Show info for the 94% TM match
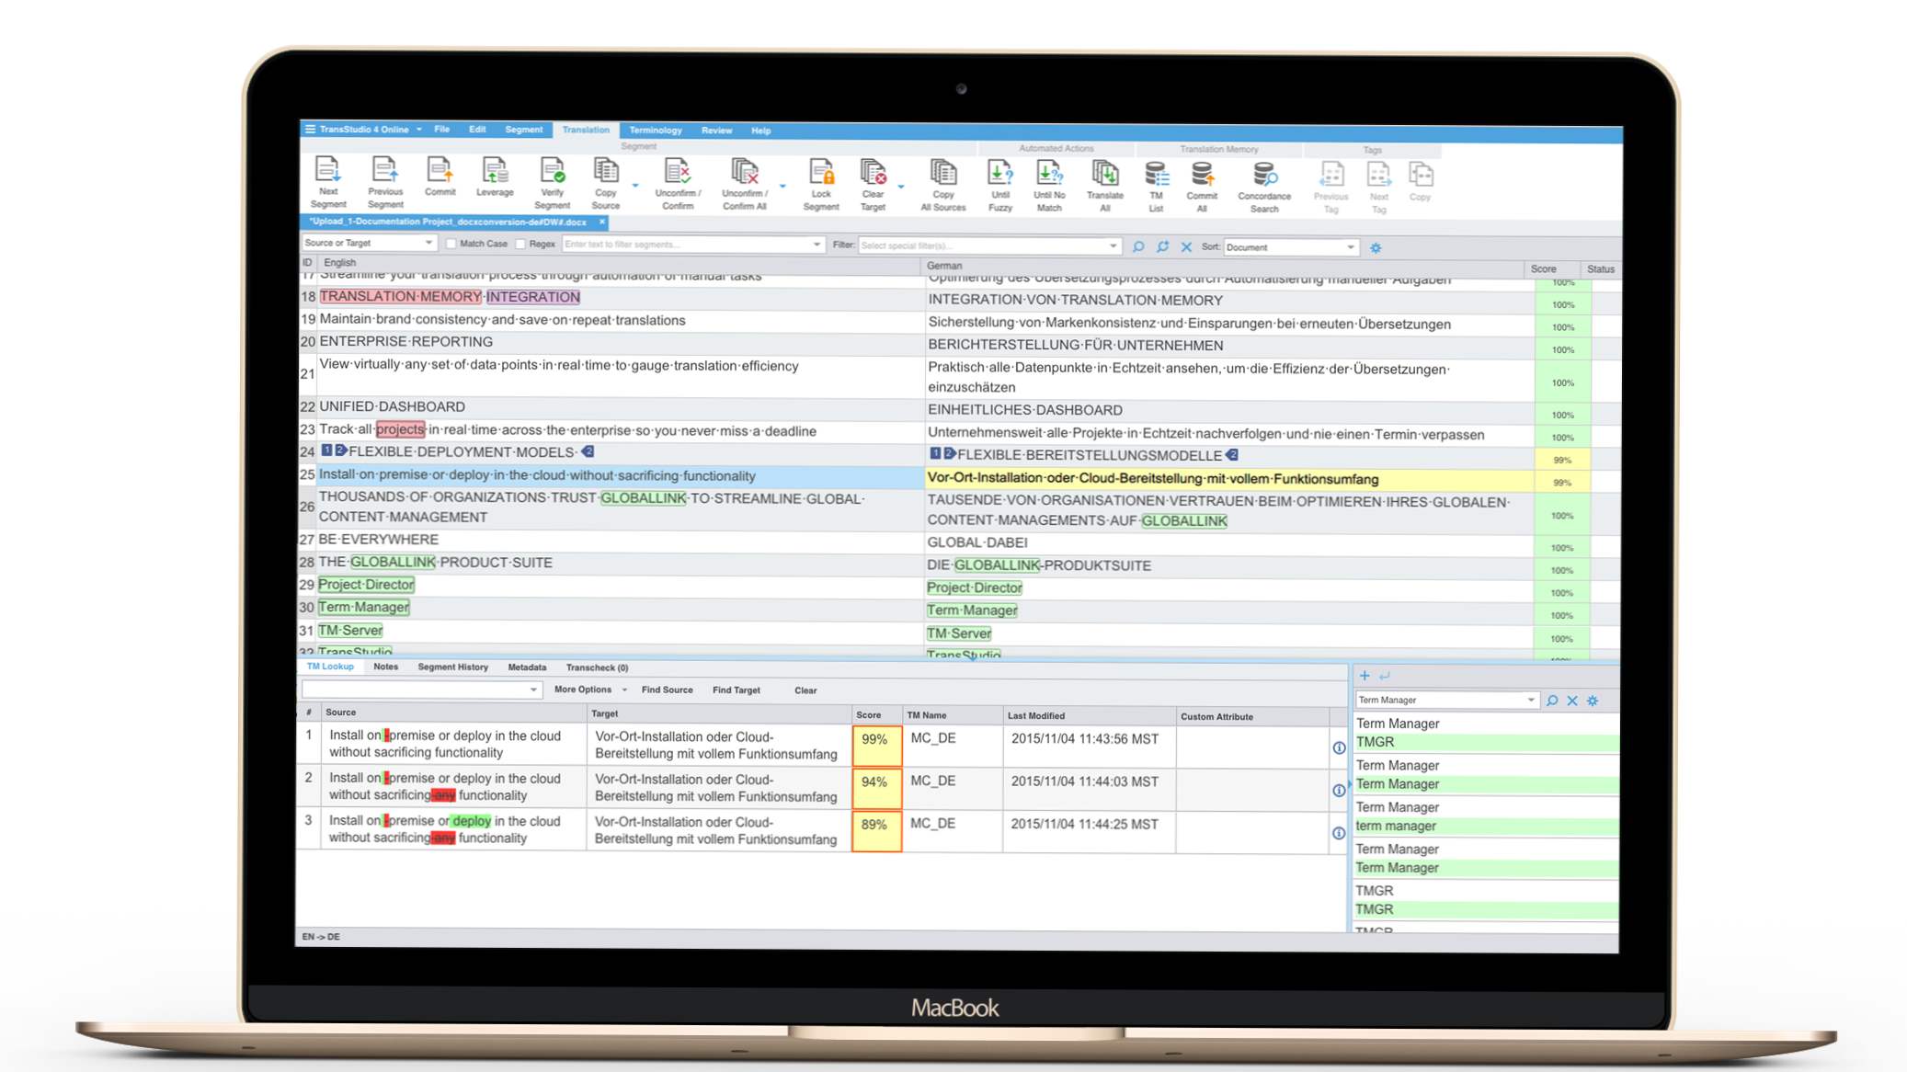 tap(1339, 790)
